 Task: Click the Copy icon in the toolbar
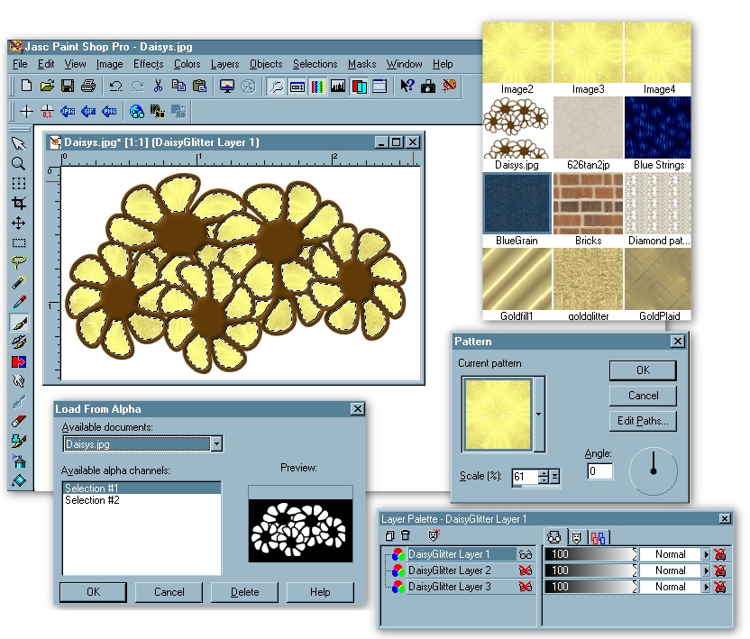click(x=178, y=87)
